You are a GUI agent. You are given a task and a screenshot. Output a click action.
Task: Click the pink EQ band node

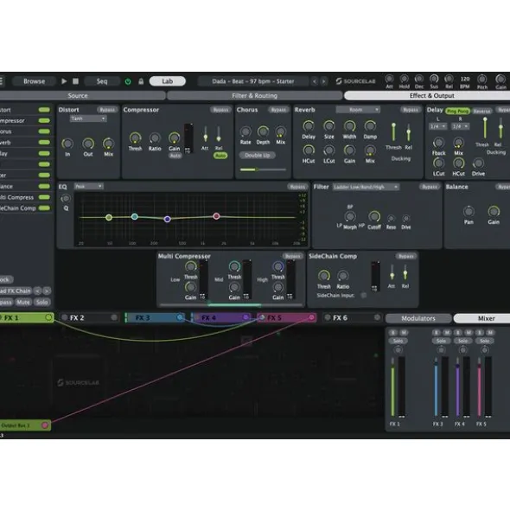click(216, 216)
